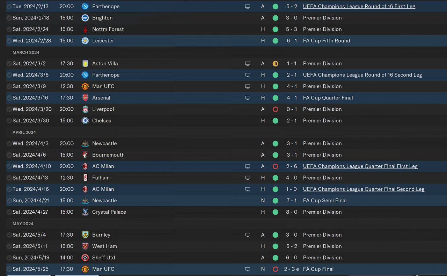Toggle the checkmark on the Burnley fixture row
This screenshot has height=276, width=447.
[x=9, y=235]
